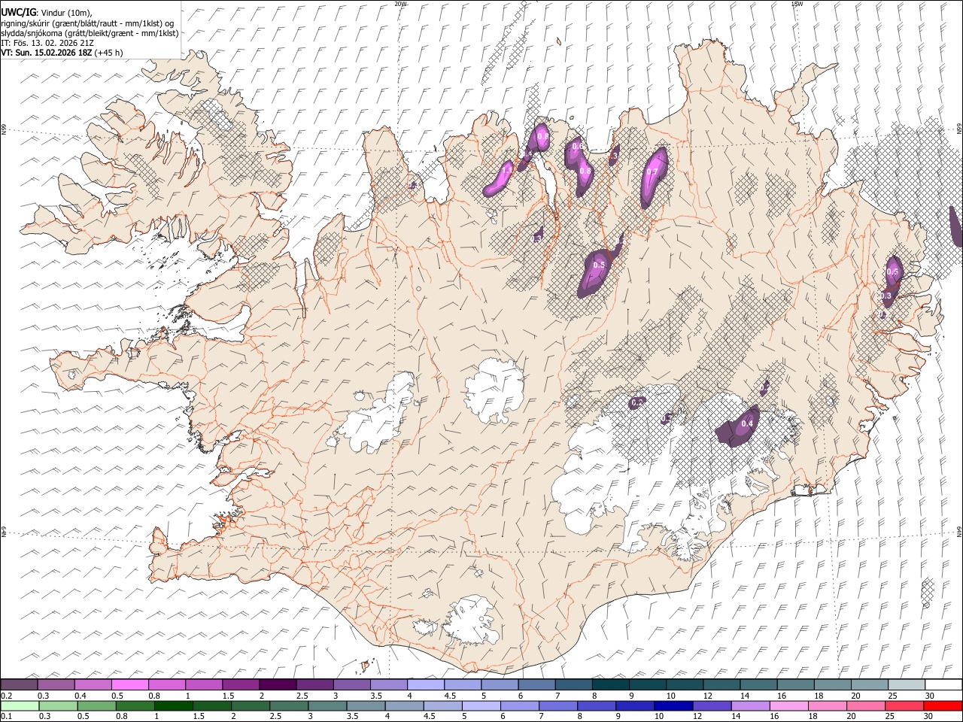Viewport: 963px width, 722px height.
Task: Click the 20W longitude label
Action: [400, 4]
